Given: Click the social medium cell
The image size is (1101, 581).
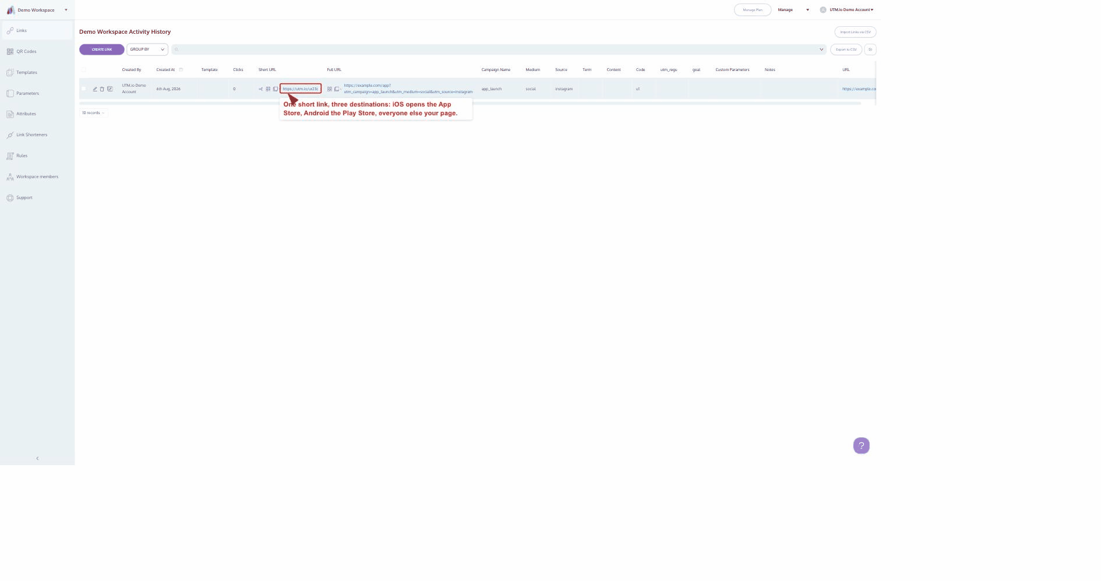Looking at the screenshot, I should click(x=530, y=89).
